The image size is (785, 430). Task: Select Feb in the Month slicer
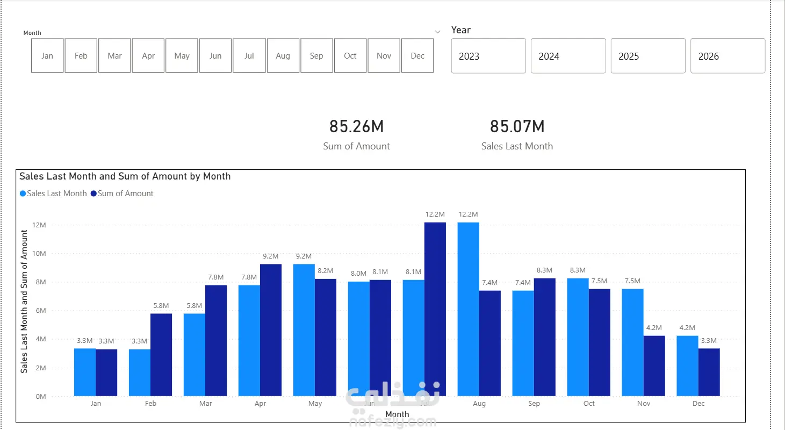pyautogui.click(x=81, y=55)
